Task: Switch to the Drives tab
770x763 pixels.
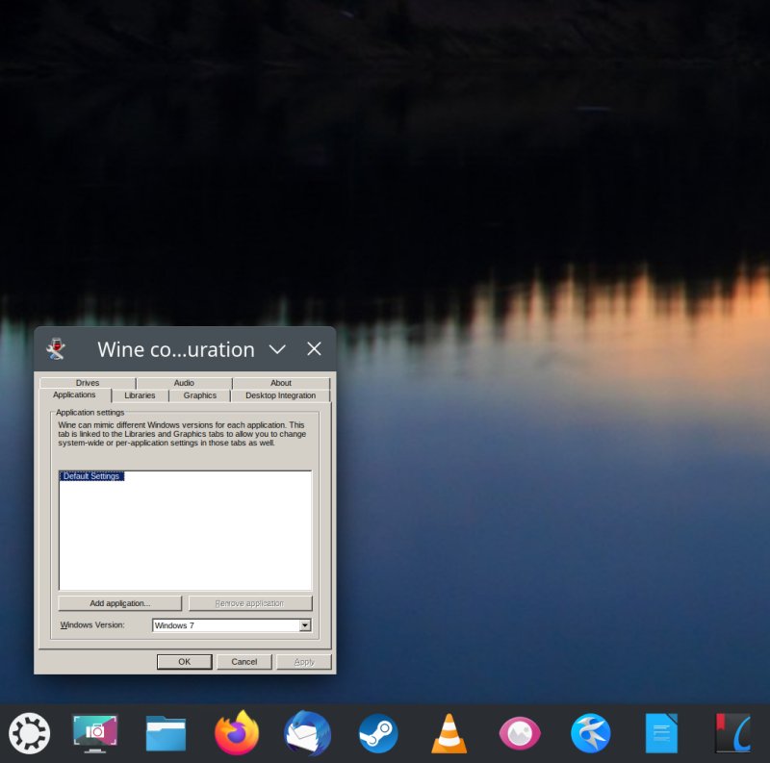Action: 88,383
